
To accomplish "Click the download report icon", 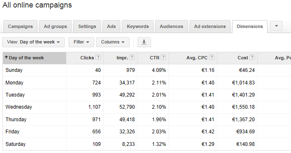I will (144, 42).
